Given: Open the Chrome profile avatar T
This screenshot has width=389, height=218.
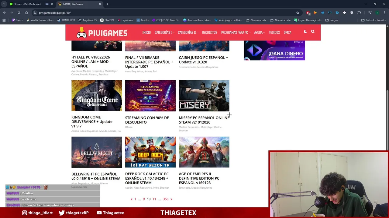Looking at the screenshot, I should 377,13.
